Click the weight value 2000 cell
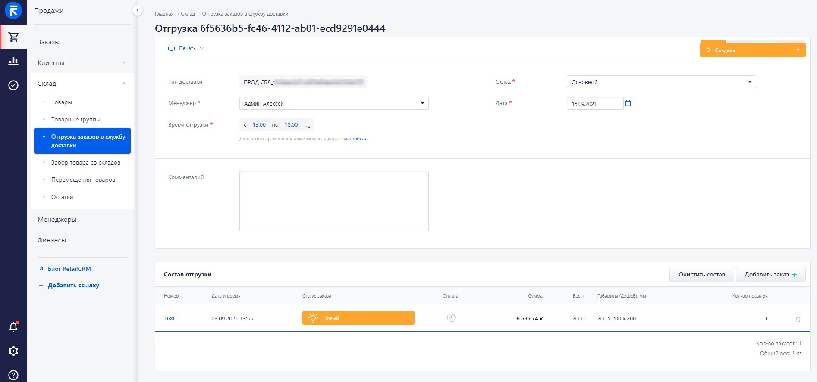This screenshot has height=382, width=817. click(x=578, y=318)
